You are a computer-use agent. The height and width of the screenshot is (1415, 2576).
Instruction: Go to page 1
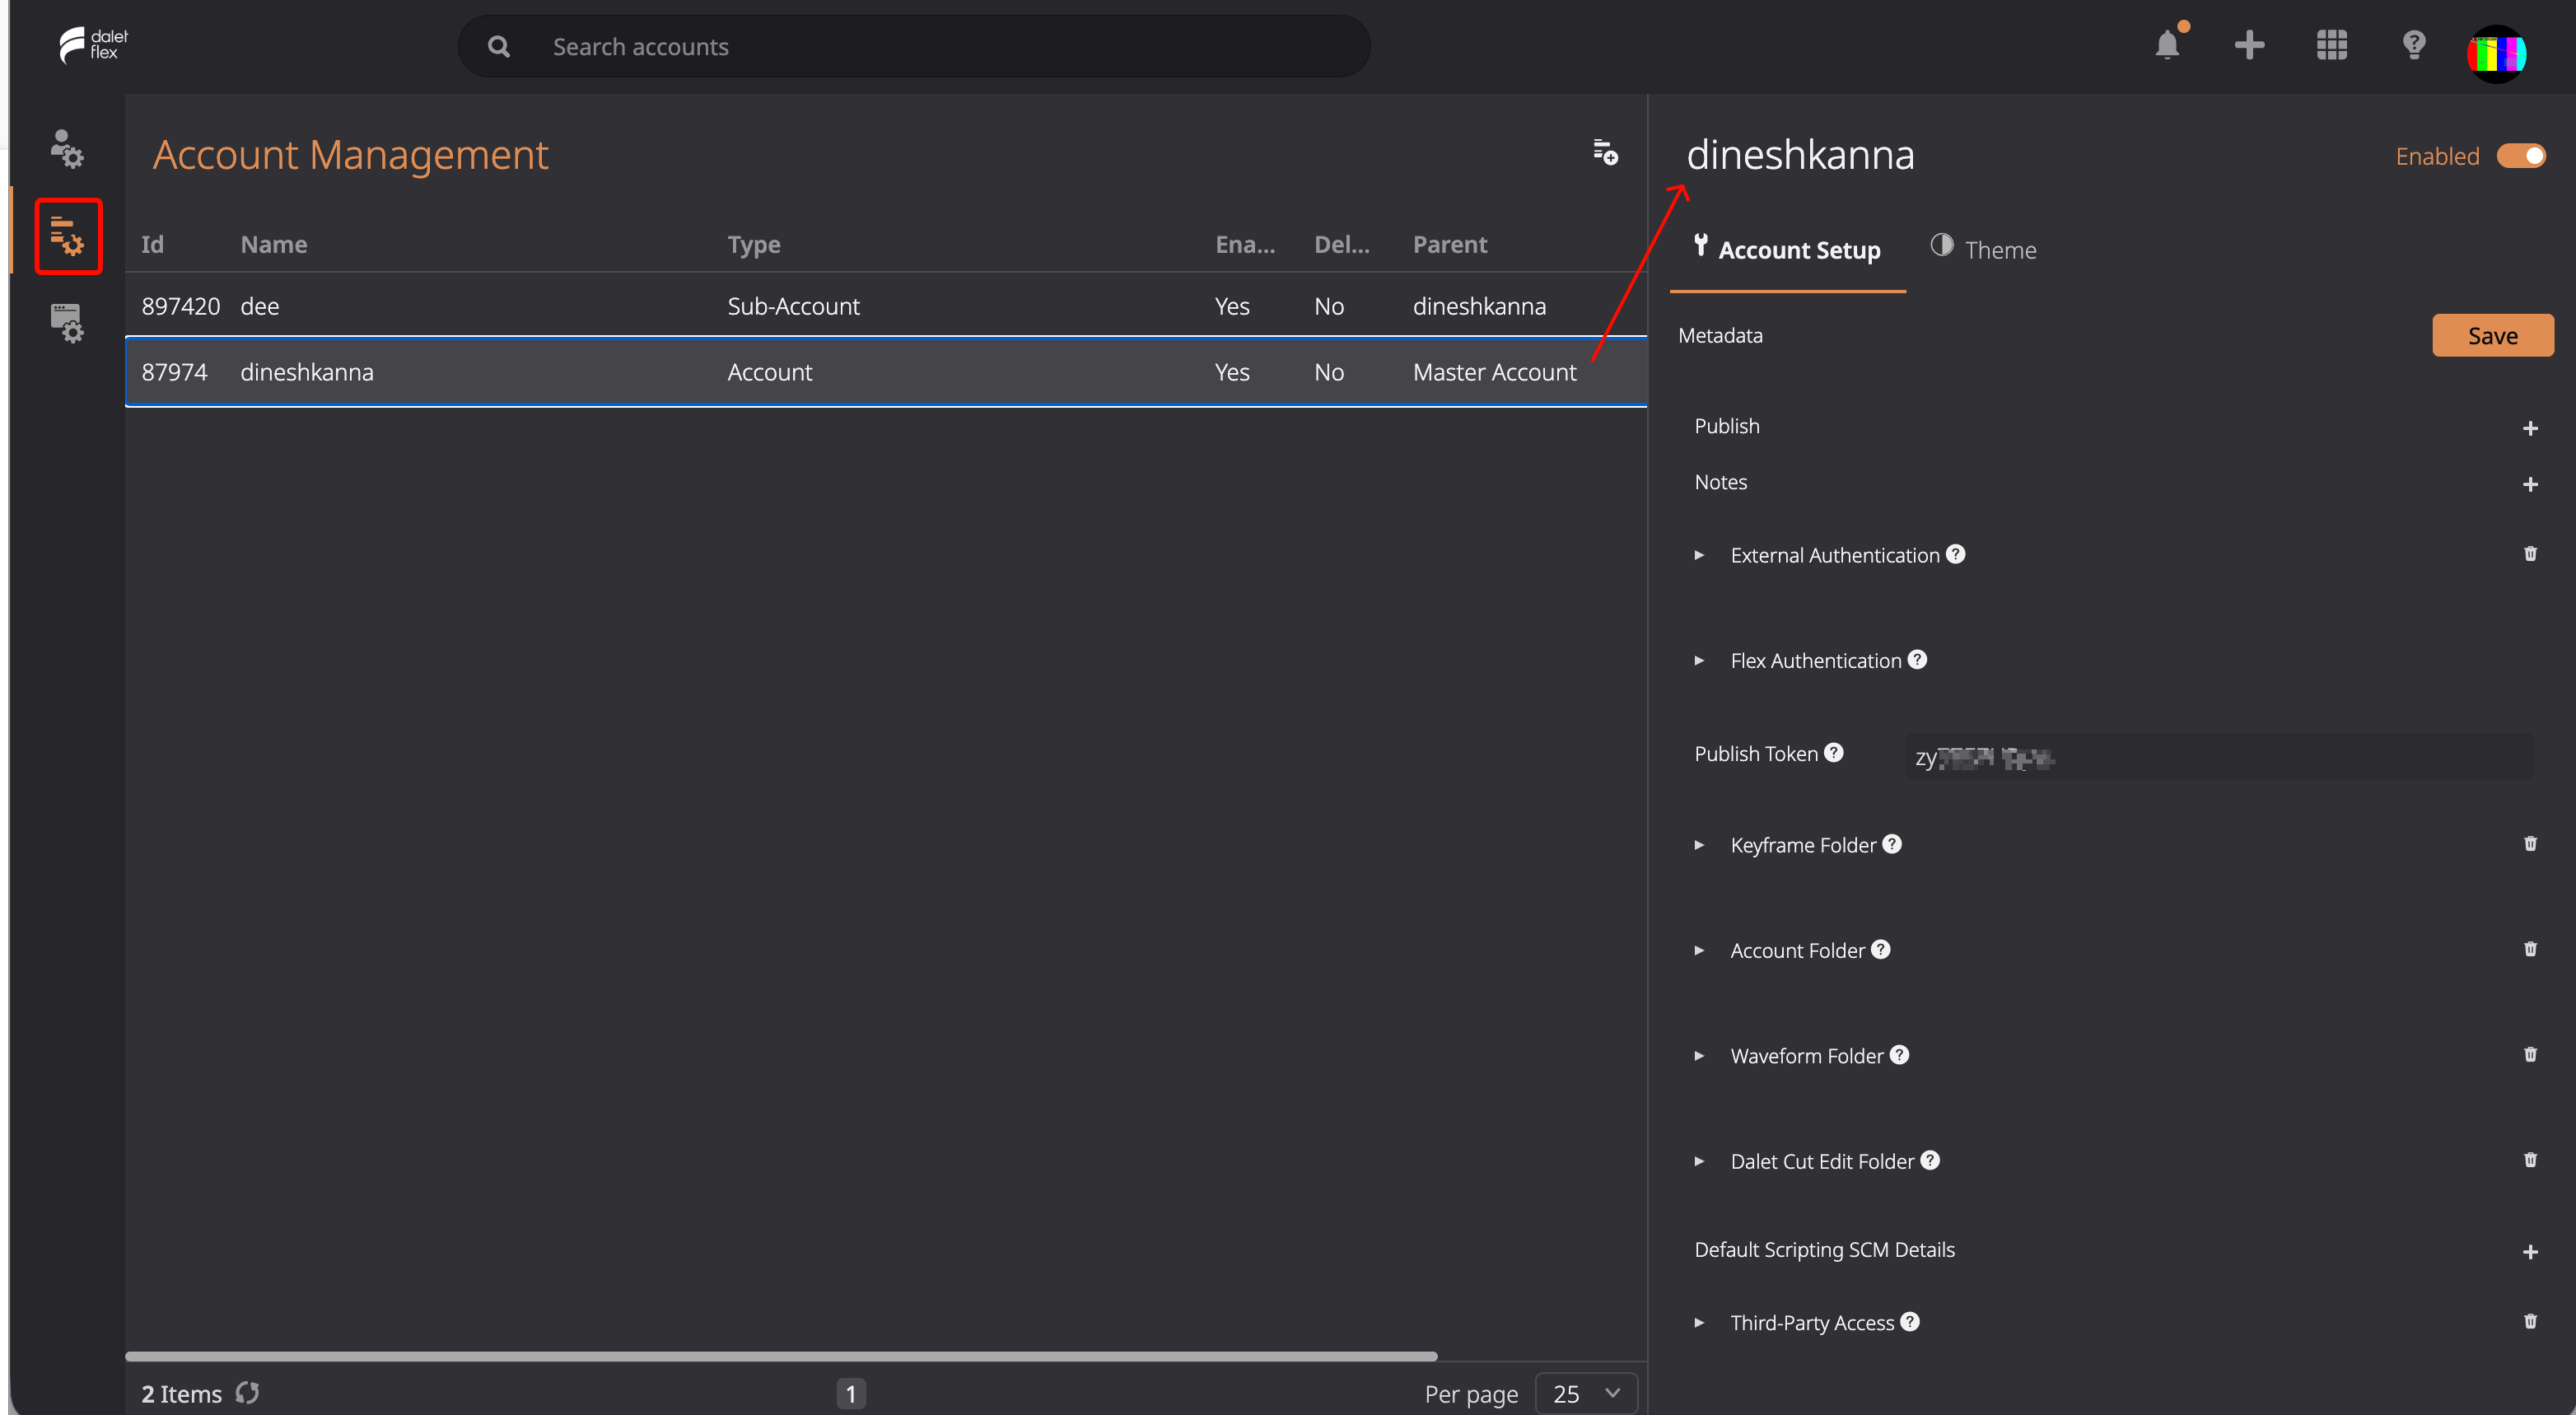point(850,1393)
